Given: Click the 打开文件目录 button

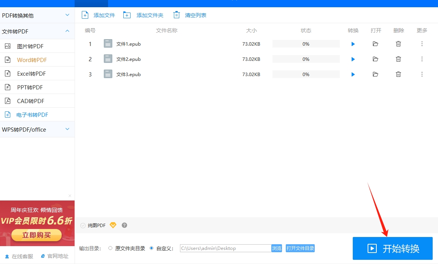Looking at the screenshot, I should pyautogui.click(x=300, y=248).
